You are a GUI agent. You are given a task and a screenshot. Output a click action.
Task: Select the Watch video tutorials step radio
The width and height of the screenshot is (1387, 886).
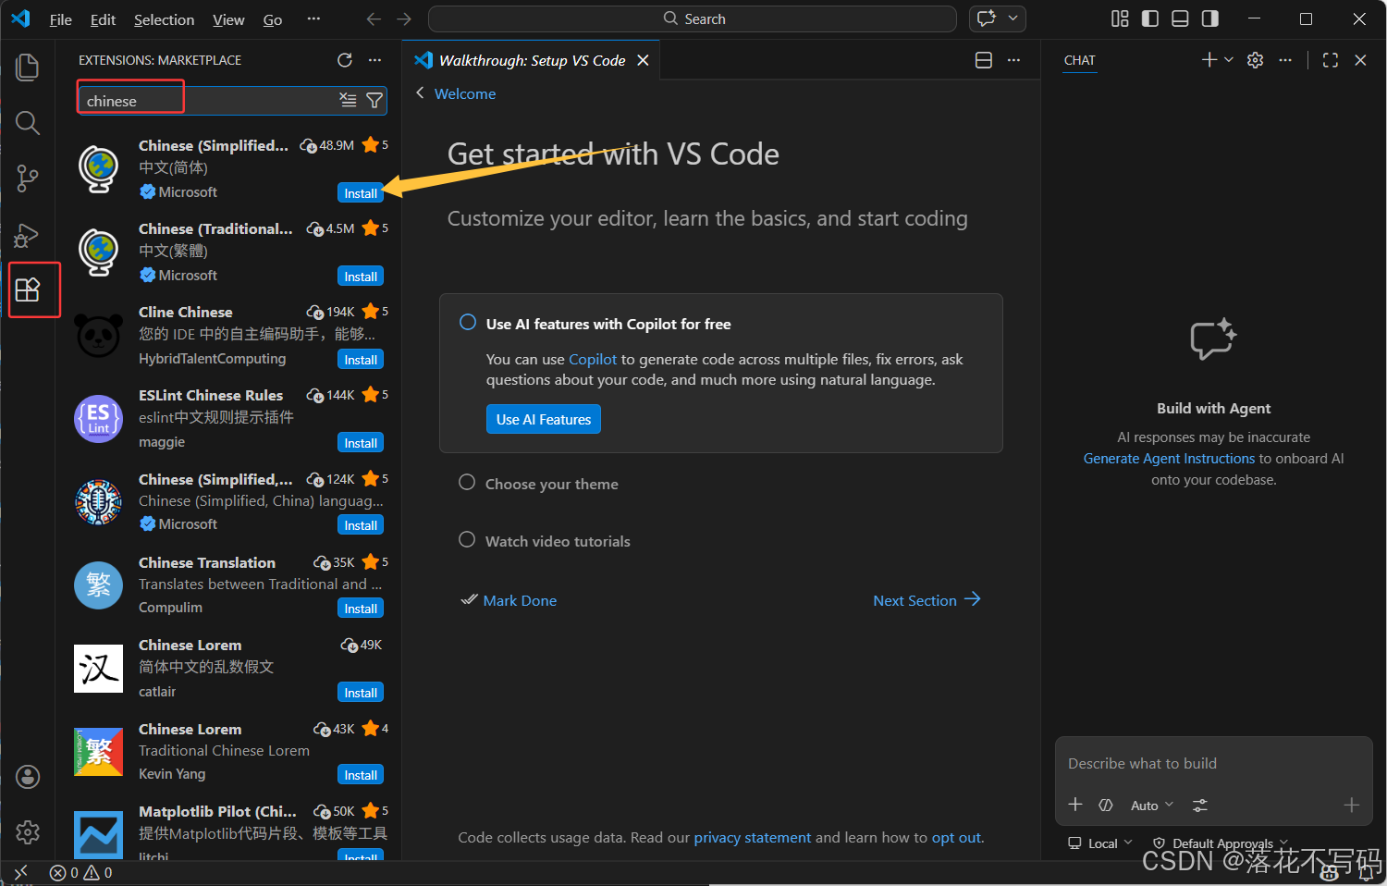pos(468,540)
